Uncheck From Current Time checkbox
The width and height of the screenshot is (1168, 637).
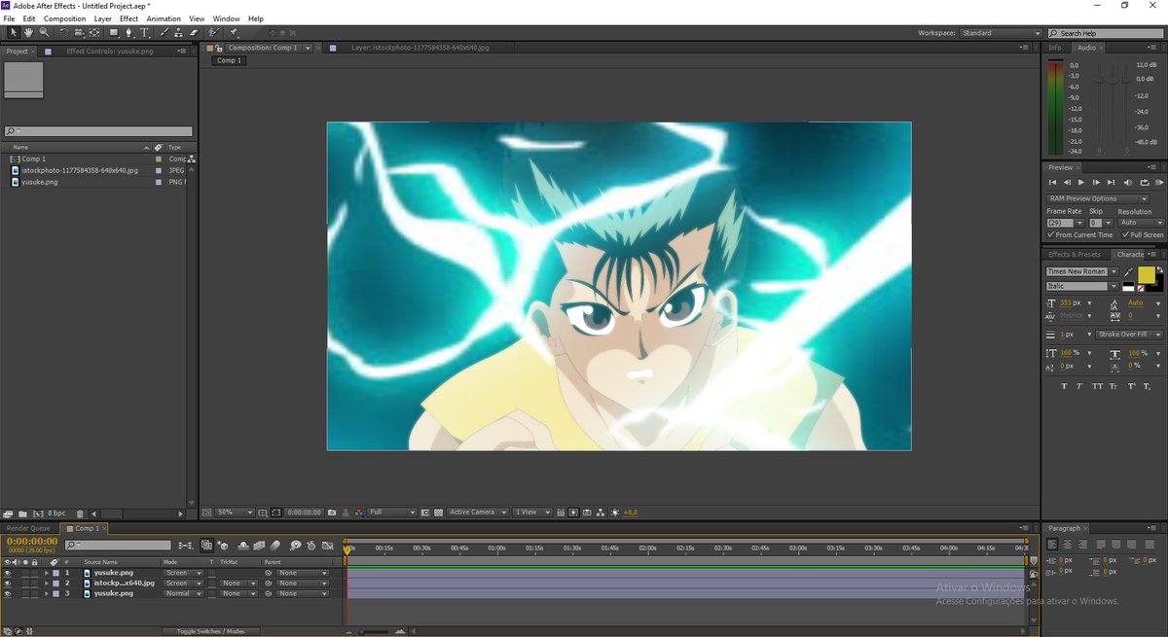click(x=1050, y=234)
